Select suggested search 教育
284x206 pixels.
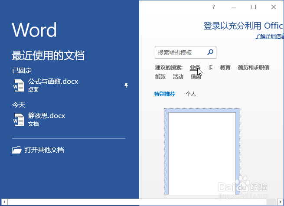[225, 68]
